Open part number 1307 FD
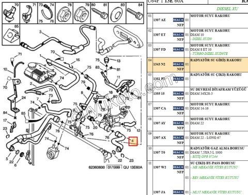 coord(160,50)
